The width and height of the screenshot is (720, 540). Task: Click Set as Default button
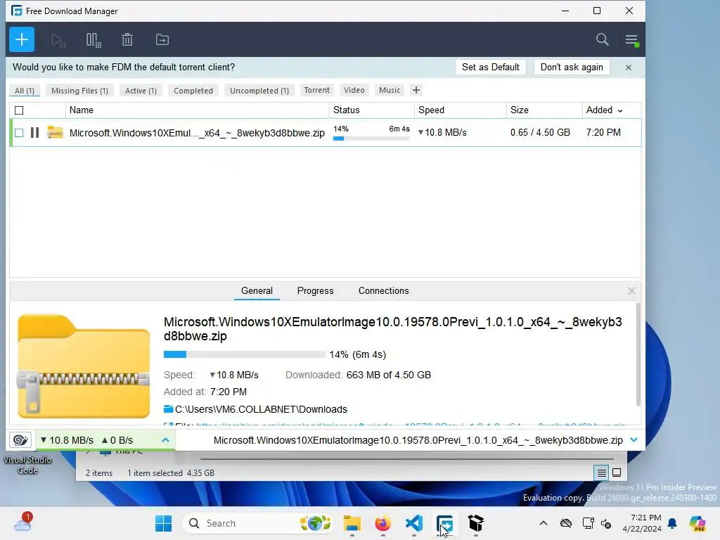[490, 67]
